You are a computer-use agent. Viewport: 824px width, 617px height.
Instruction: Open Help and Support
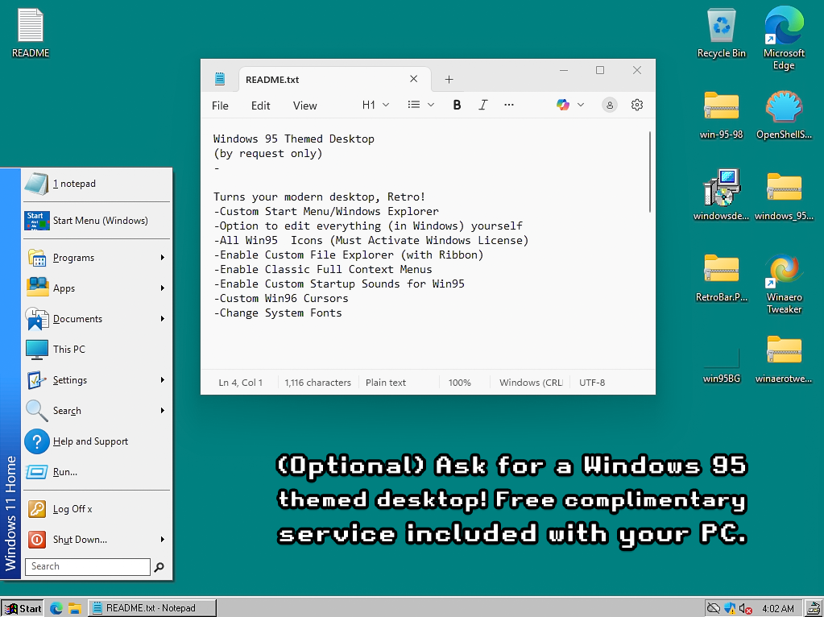click(97, 441)
